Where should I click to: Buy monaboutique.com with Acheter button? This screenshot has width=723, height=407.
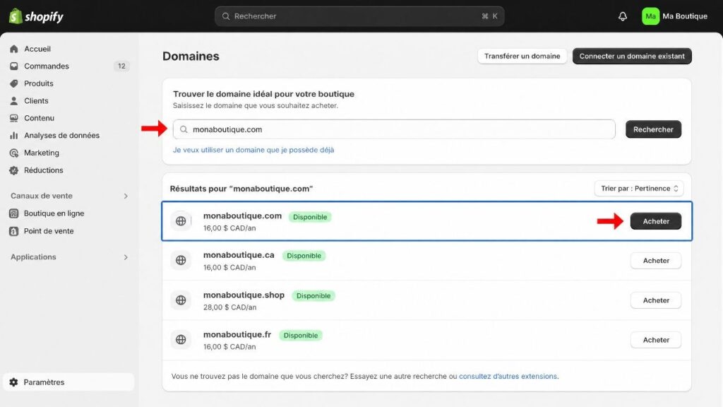coord(656,221)
